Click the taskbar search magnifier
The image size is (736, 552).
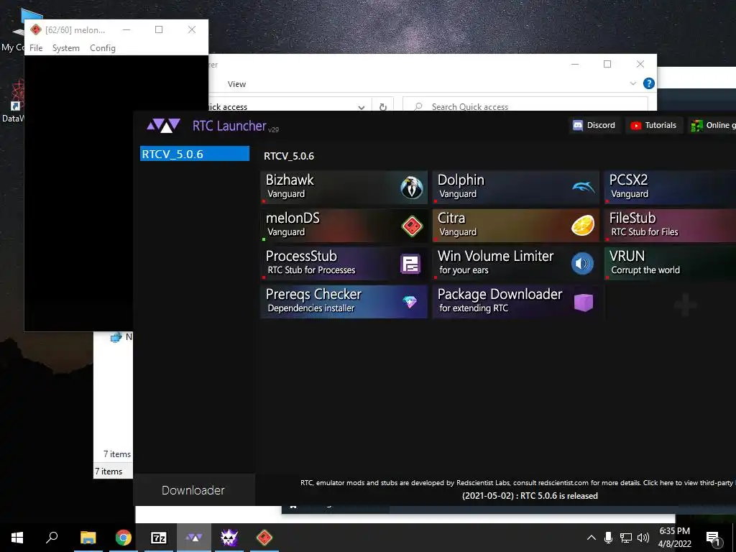pyautogui.click(x=52, y=537)
